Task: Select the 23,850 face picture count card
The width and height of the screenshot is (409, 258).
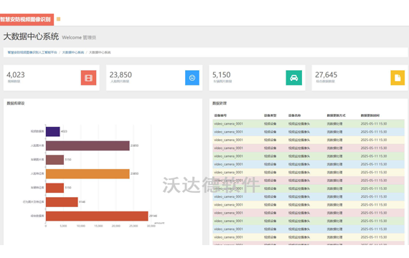Action: point(154,78)
